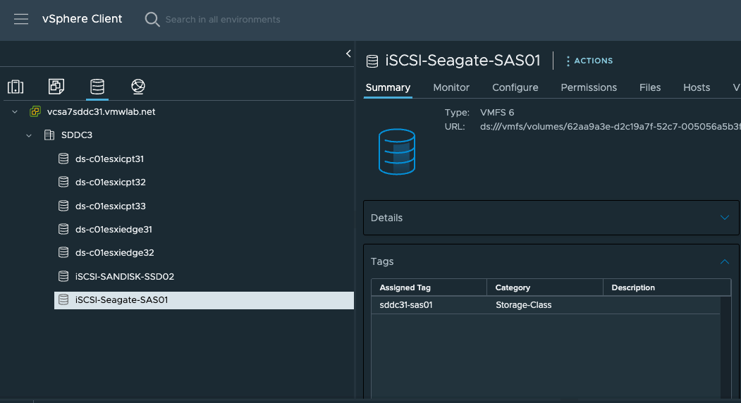Open the Files tab
Viewport: 741px width, 403px height.
pyautogui.click(x=650, y=87)
